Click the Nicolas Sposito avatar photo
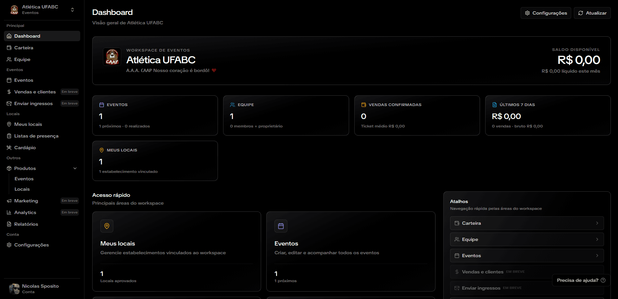618x299 pixels. (14, 289)
